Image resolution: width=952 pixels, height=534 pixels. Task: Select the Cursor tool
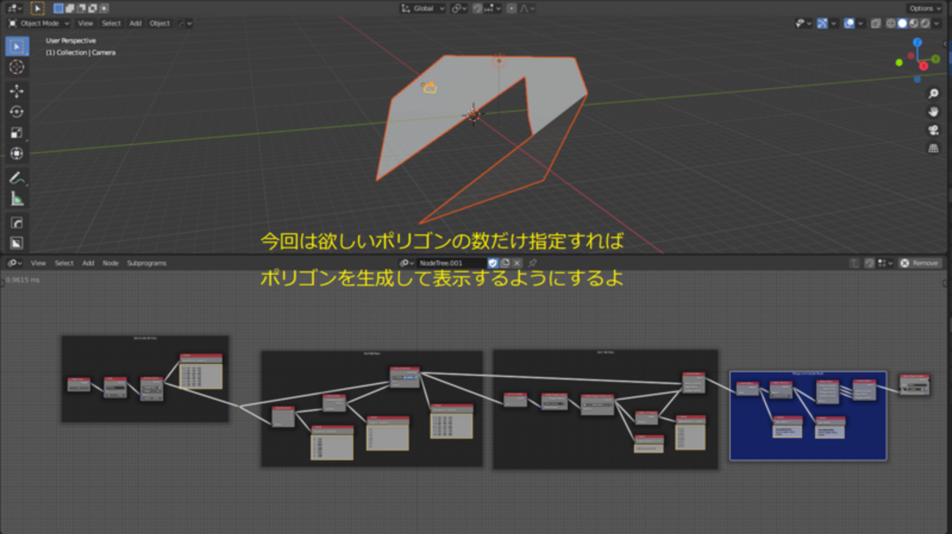click(17, 67)
